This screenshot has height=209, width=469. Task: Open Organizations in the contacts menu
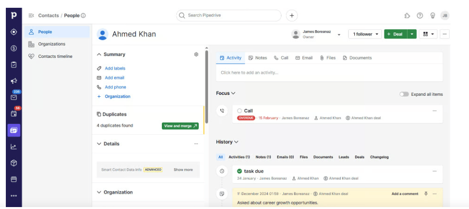click(x=52, y=44)
